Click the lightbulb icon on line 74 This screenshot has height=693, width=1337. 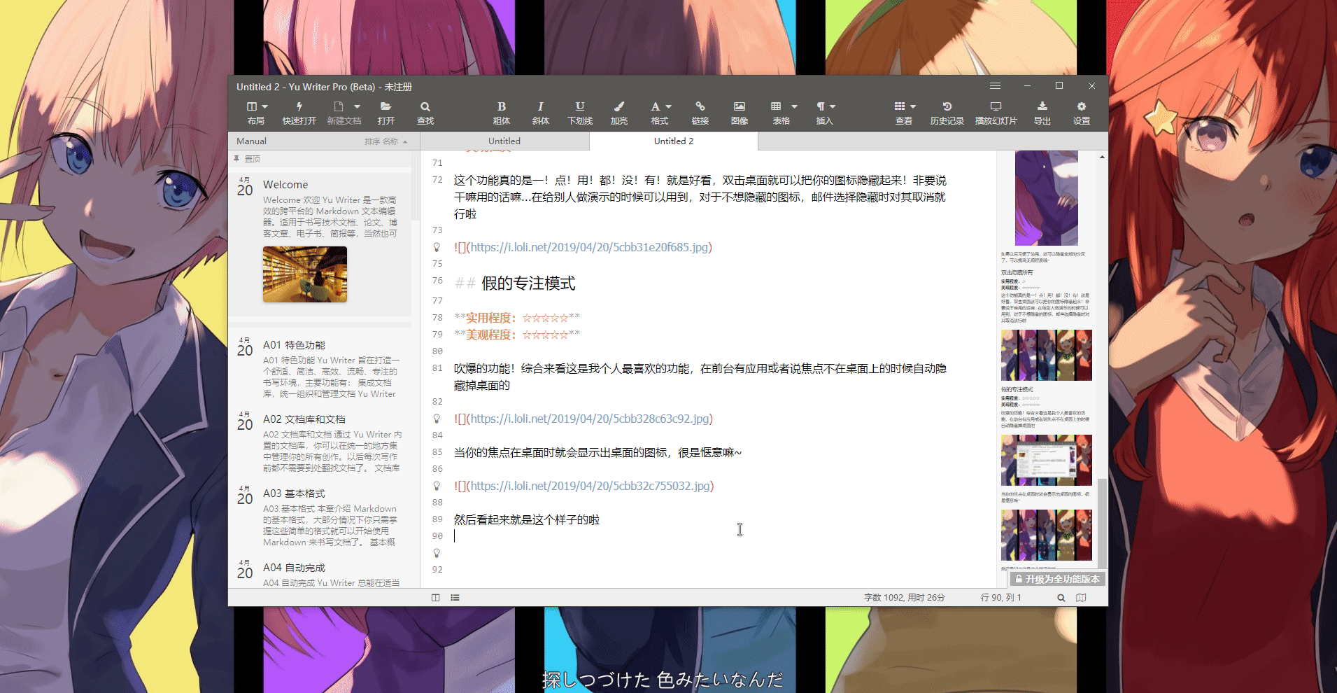coord(437,247)
